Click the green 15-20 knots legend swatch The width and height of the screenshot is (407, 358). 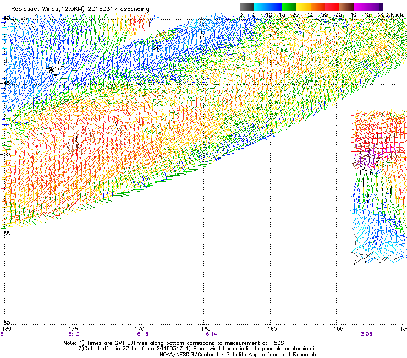[289, 7]
